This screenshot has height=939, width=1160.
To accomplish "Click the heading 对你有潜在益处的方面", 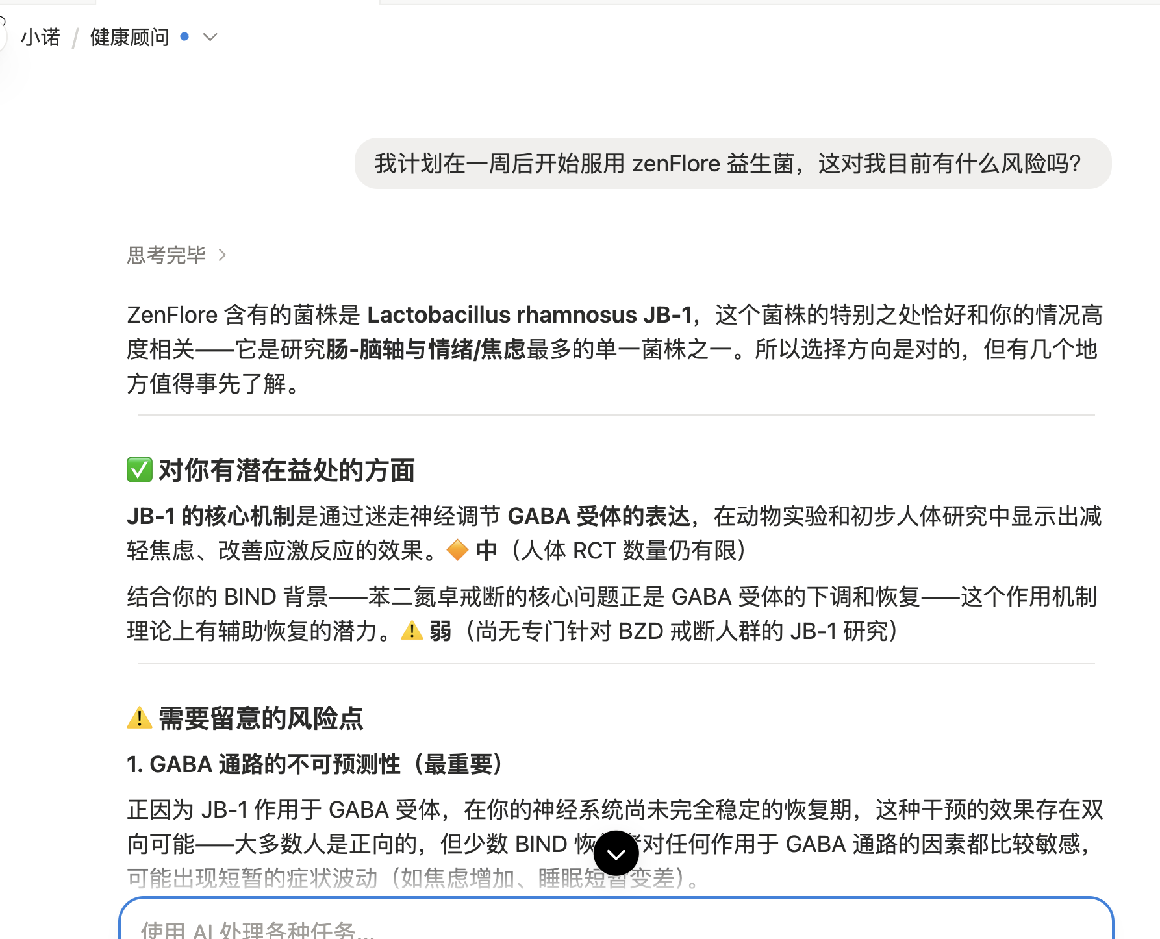I will coord(286,470).
